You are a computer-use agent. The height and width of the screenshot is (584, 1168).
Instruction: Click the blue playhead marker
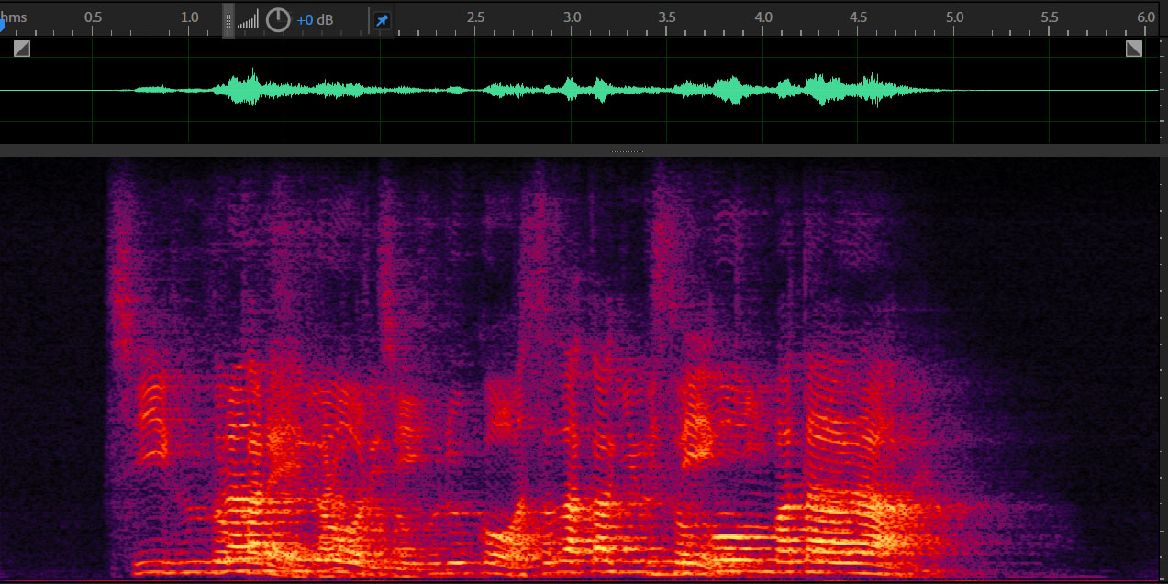click(x=2, y=26)
